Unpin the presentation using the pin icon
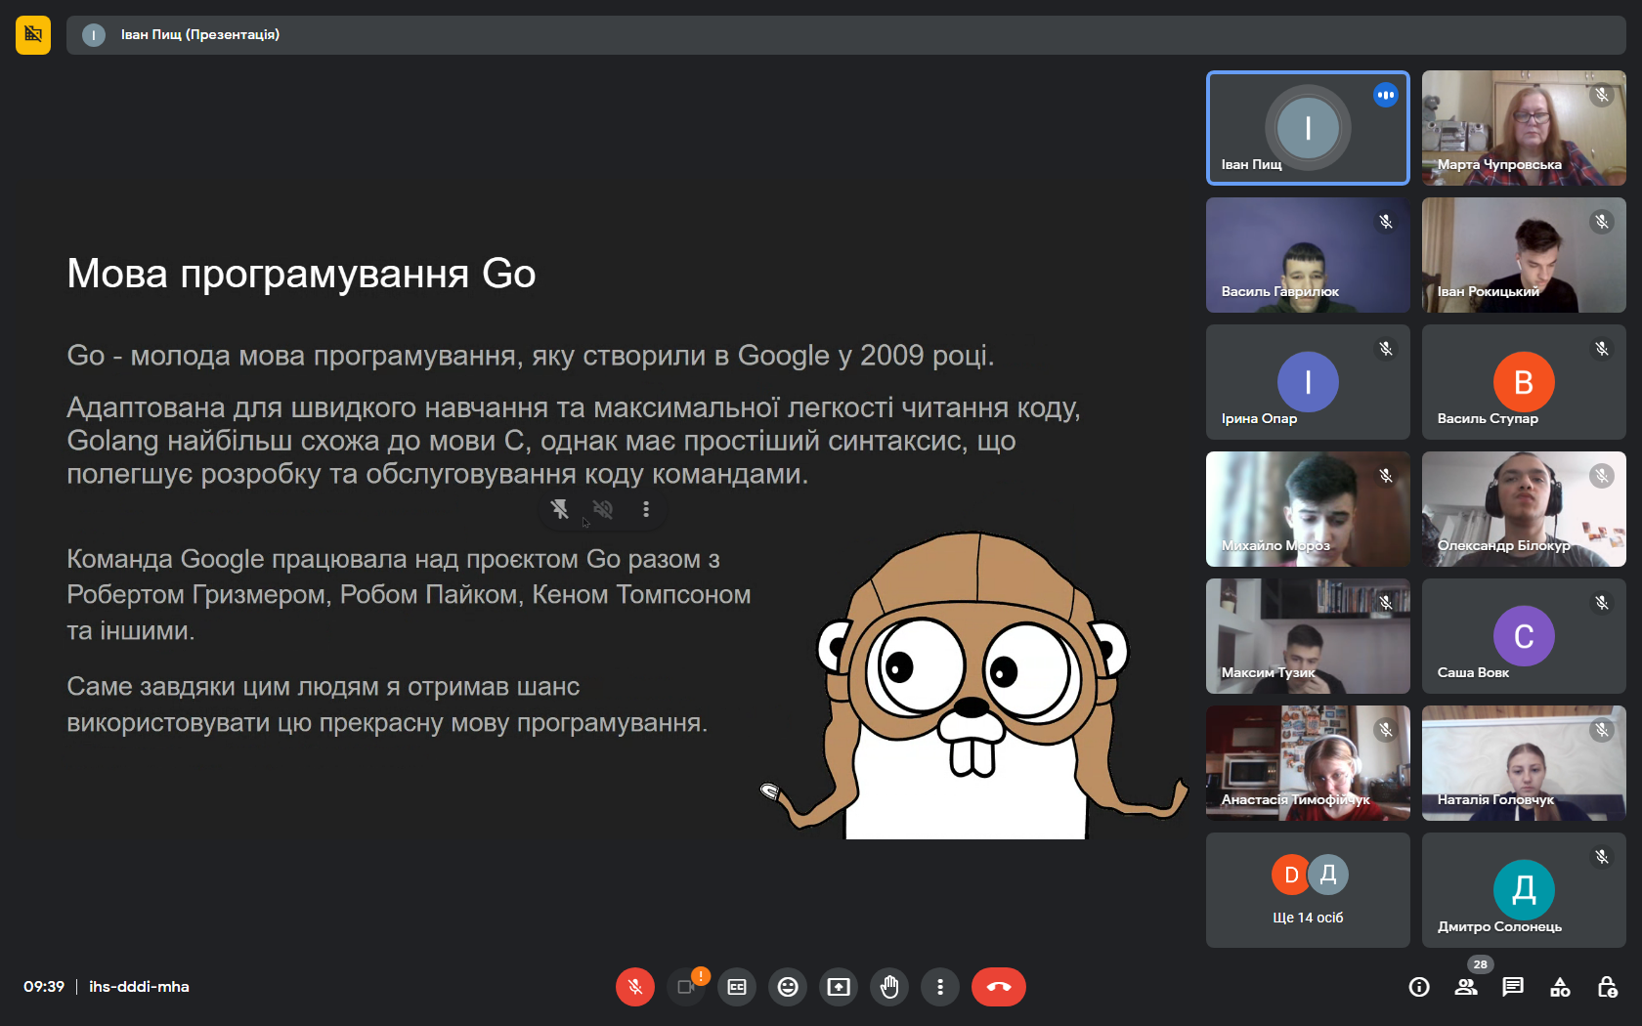The image size is (1642, 1026). click(560, 509)
